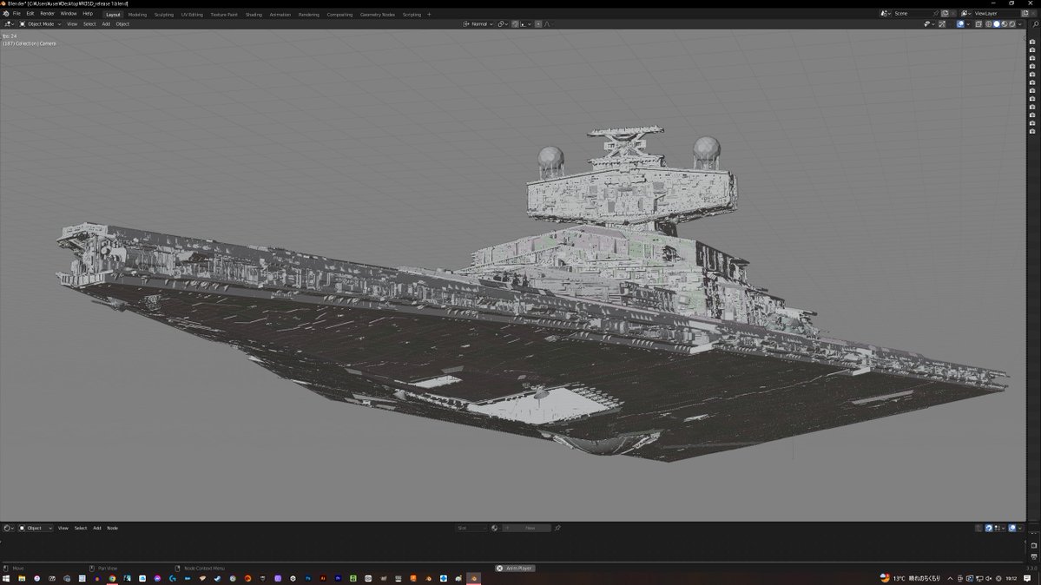Open the node editor Object type dropdown

coord(36,528)
